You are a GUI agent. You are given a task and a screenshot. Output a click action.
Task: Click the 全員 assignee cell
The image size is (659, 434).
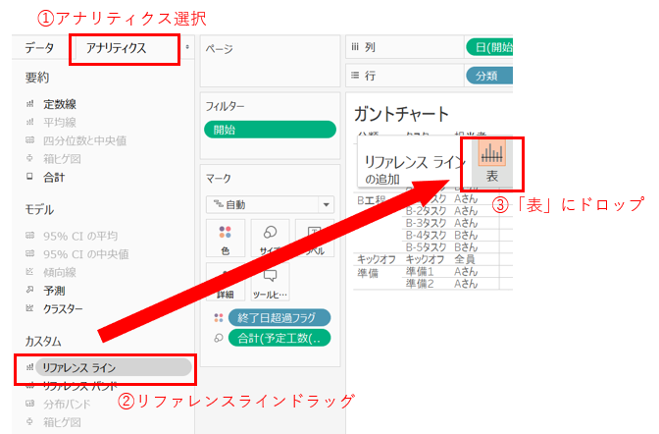[x=465, y=259]
